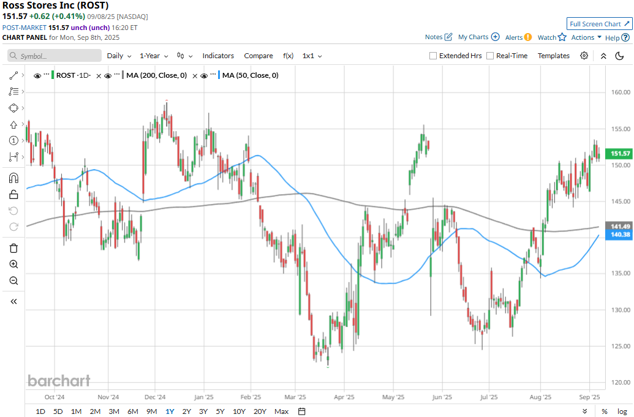This screenshot has height=417, width=634.
Task: Zoom out of the chart
Action: 13,280
